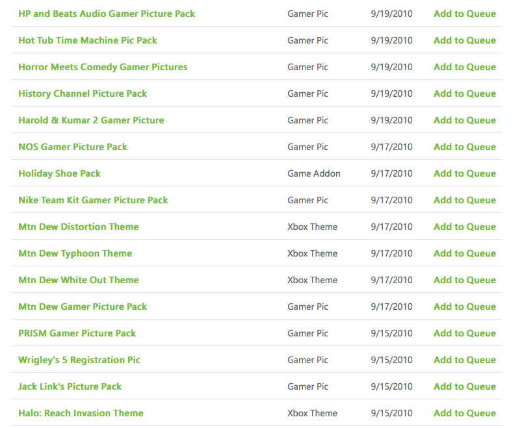Viewport: 524px width, 428px height.
Task: Add Nike Team Kit pack to queue
Action: click(465, 200)
